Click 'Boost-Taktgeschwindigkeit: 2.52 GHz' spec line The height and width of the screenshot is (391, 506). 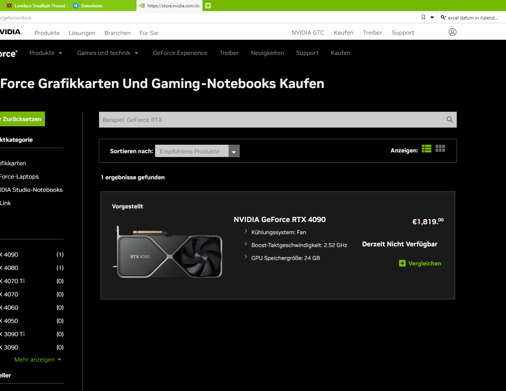coord(299,245)
